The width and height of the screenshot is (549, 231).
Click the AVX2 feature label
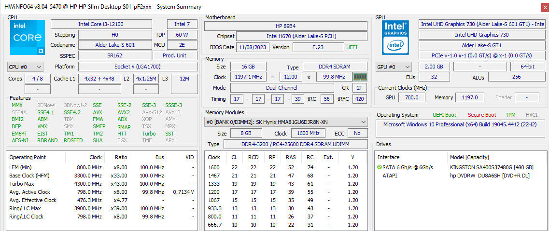124,112
